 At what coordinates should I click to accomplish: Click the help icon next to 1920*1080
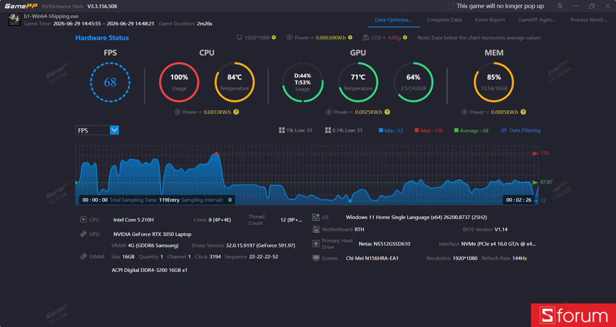[x=274, y=38]
